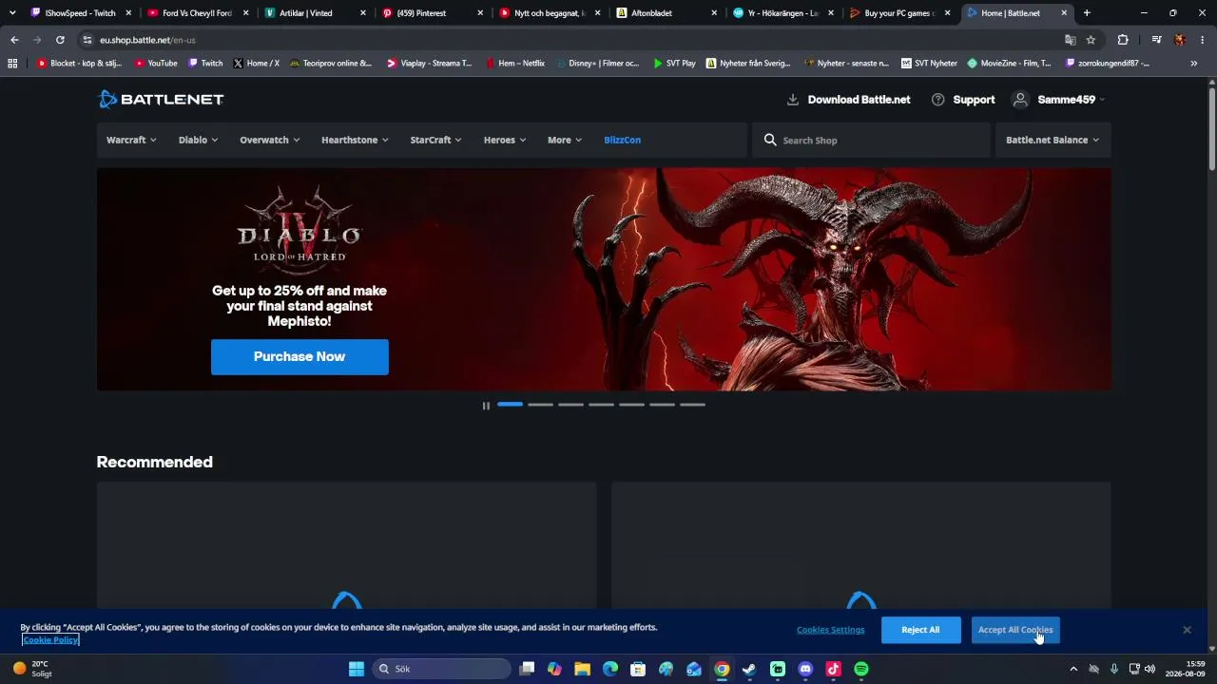Viewport: 1217px width, 684px height.
Task: Click the page vertical scrollbar
Action: [x=1212, y=128]
